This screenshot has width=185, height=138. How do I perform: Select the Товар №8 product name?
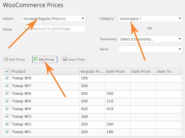point(21,78)
